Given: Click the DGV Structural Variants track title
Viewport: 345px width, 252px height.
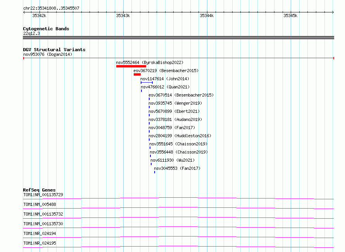Looking at the screenshot, I should coord(54,50).
